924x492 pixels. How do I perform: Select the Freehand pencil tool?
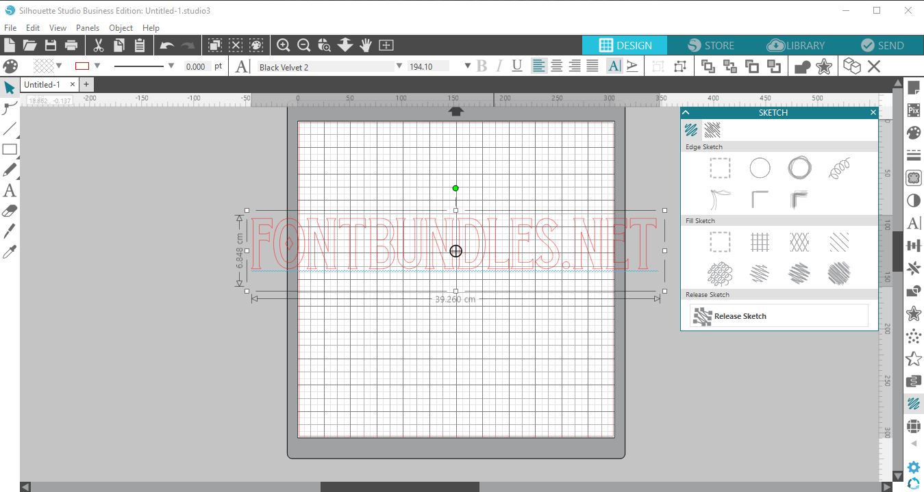point(10,170)
